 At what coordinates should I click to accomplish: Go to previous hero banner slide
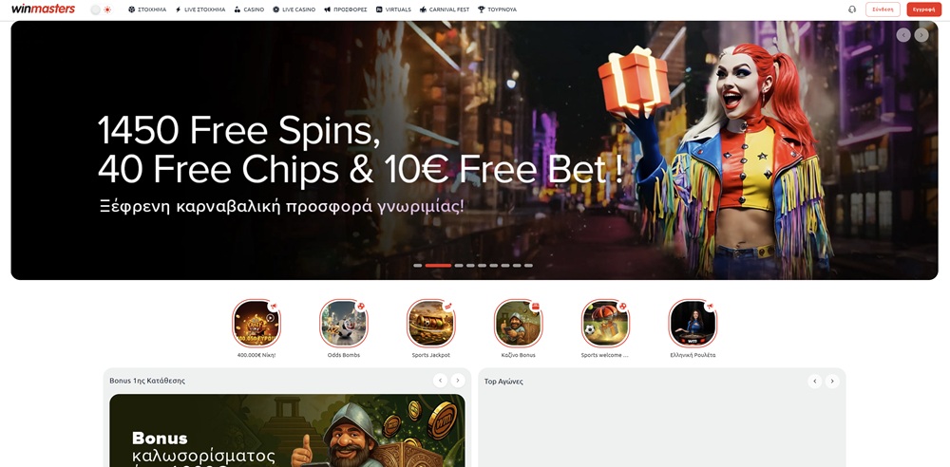pos(903,35)
